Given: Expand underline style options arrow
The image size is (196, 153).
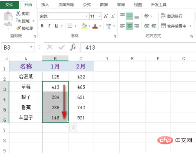Looking at the screenshot, I should (x=62, y=26).
